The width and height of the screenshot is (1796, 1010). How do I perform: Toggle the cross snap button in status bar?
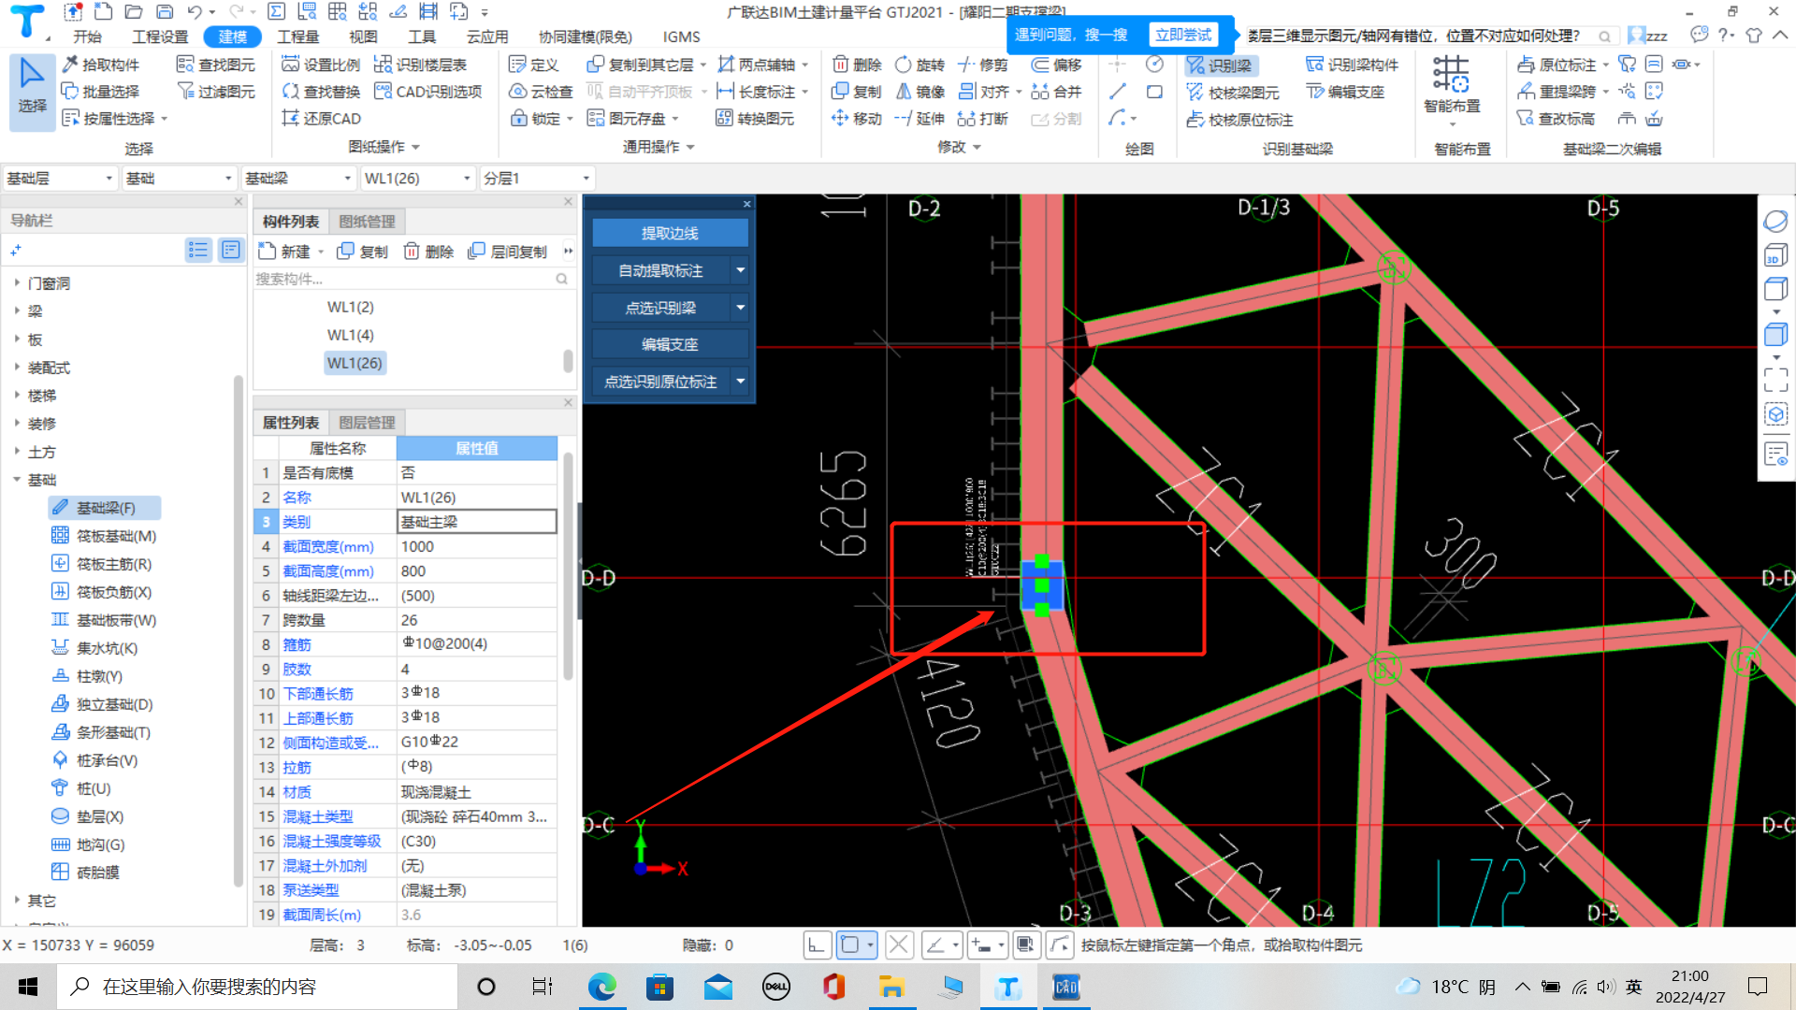pos(899,945)
